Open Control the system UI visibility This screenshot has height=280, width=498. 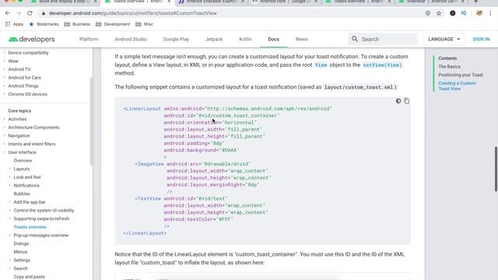pos(44,210)
